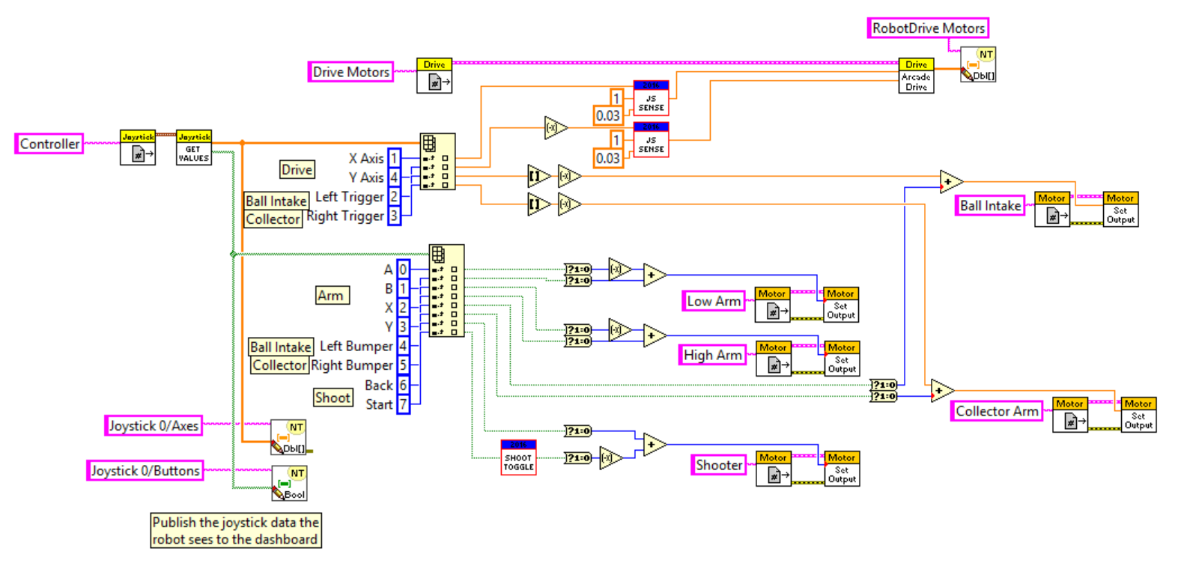
Task: Select the buttons Index Array node
Action: click(446, 290)
